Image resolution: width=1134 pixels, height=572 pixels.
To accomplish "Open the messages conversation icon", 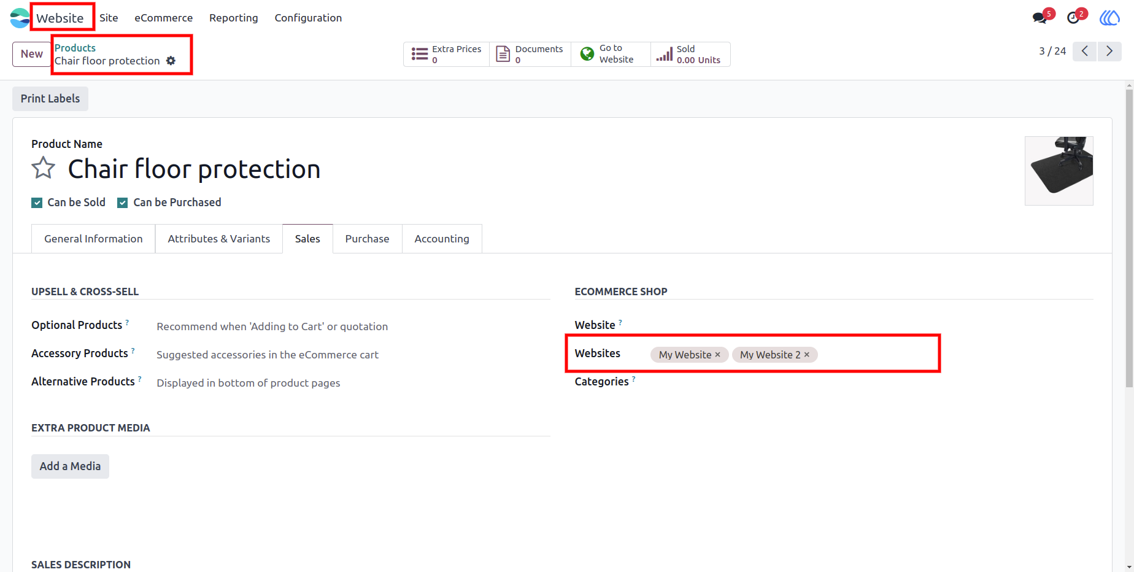I will (x=1039, y=18).
